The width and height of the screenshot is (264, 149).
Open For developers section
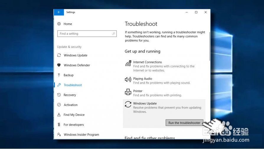[74, 125]
